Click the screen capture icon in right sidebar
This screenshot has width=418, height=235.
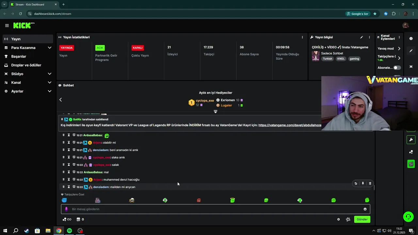[x=411, y=66]
